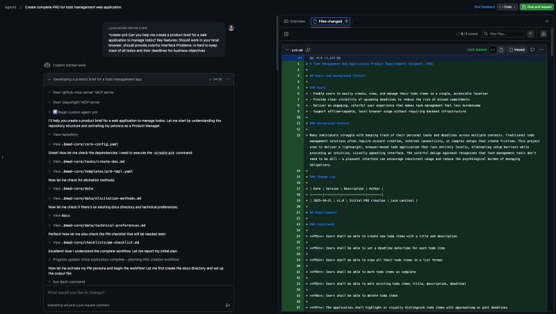The height and width of the screenshot is (314, 556).
Task: Close the files panel with X
Action: pos(546,21)
